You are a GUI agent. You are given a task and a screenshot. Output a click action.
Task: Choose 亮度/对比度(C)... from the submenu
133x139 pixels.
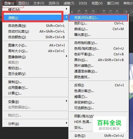click(x=98, y=18)
